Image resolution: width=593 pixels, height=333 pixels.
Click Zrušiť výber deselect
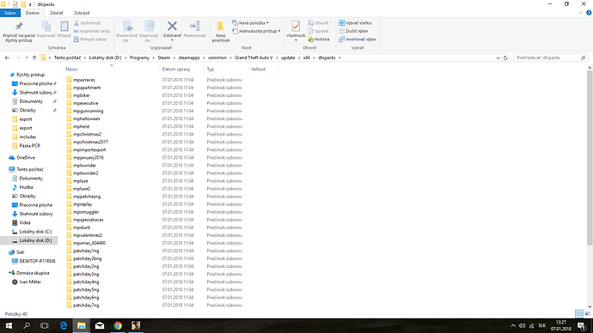(353, 31)
